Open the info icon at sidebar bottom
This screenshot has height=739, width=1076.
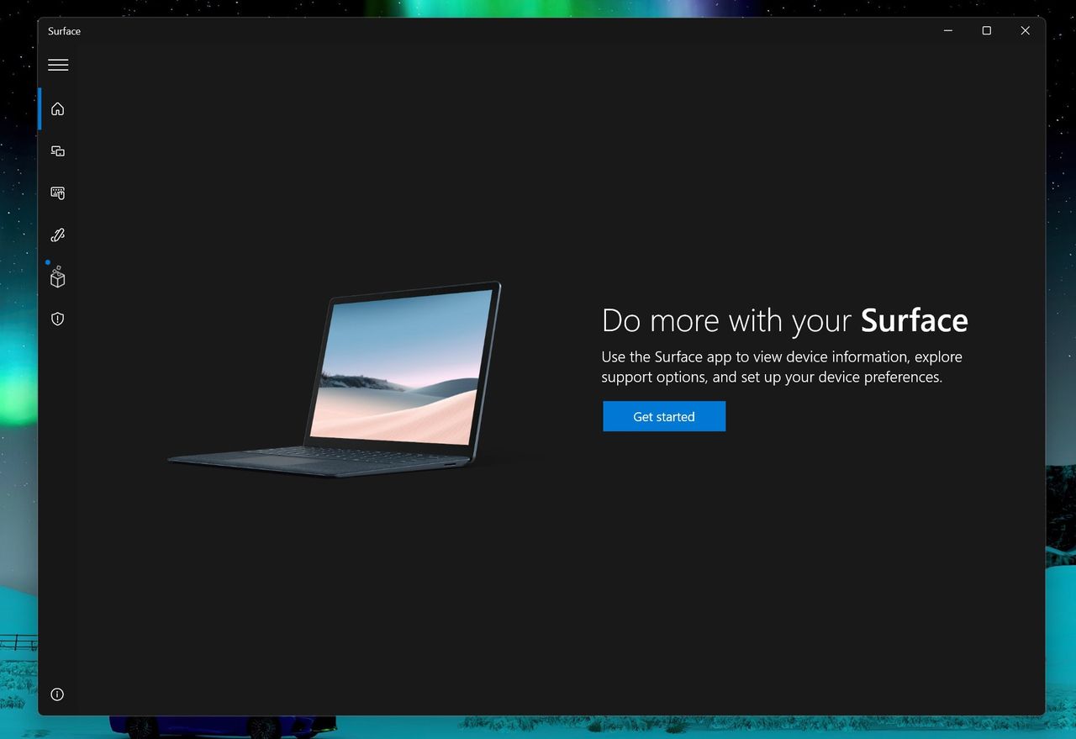coord(57,694)
